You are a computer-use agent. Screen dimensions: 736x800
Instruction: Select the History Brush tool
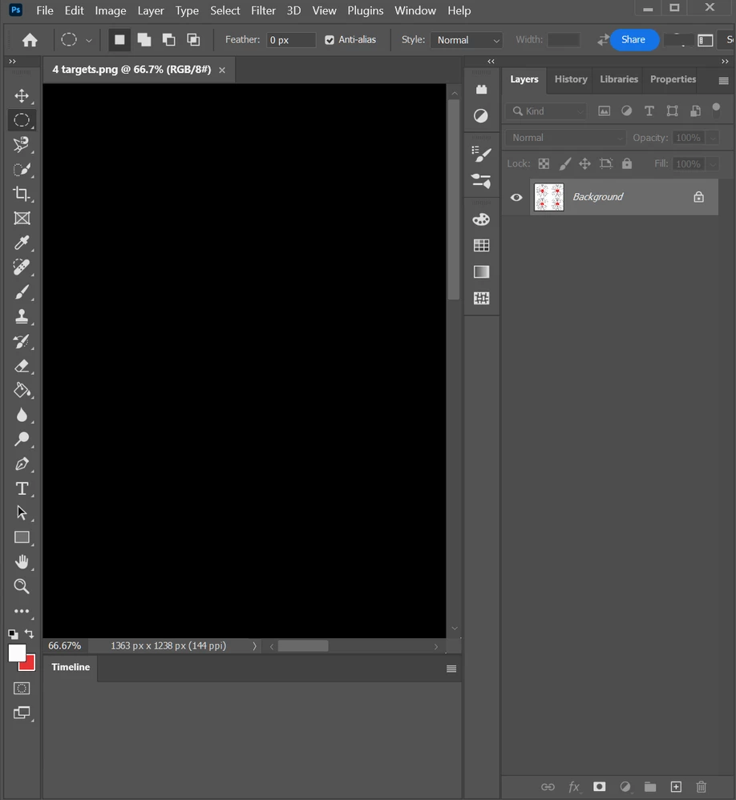coord(22,341)
